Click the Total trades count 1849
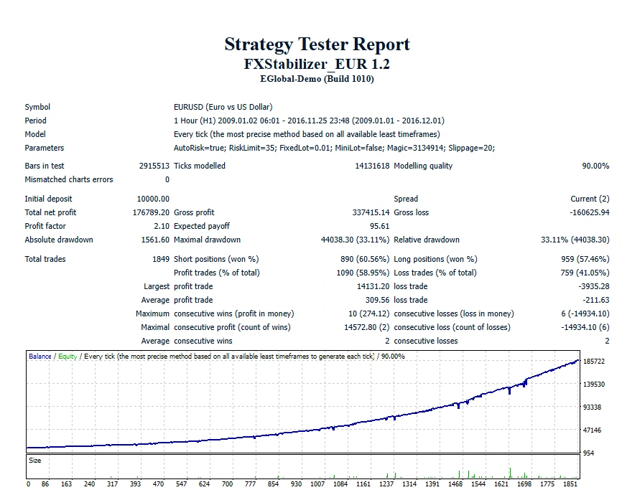This screenshot has height=495, width=622. point(161,259)
